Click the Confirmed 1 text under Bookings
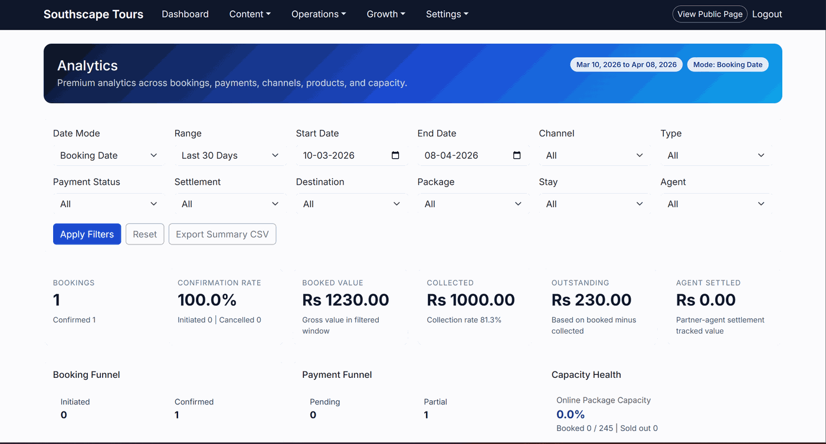 (74, 320)
